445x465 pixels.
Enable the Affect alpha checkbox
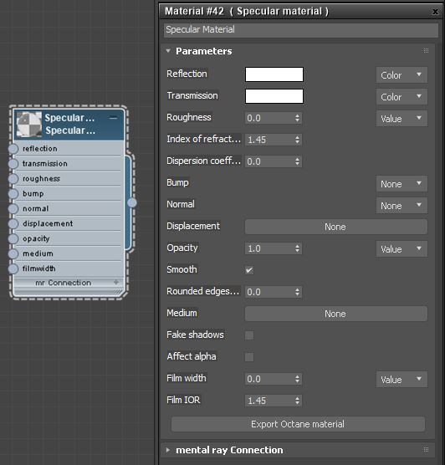(x=249, y=357)
